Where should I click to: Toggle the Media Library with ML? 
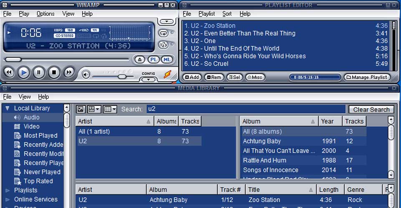click(167, 59)
